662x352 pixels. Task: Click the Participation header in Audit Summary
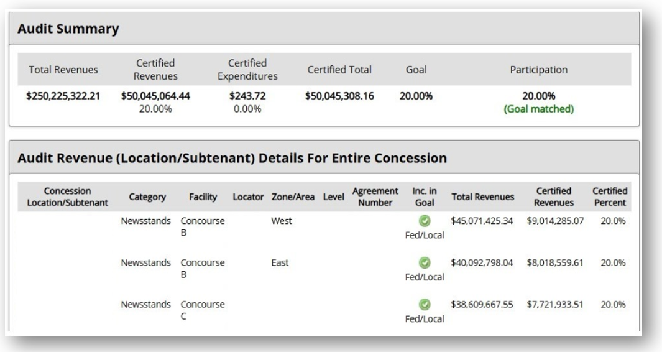point(539,70)
